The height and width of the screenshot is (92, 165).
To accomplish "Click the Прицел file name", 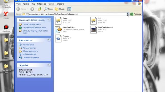I will (x=66, y=36).
